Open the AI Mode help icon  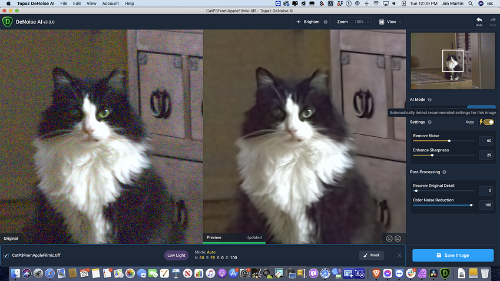tap(429, 100)
